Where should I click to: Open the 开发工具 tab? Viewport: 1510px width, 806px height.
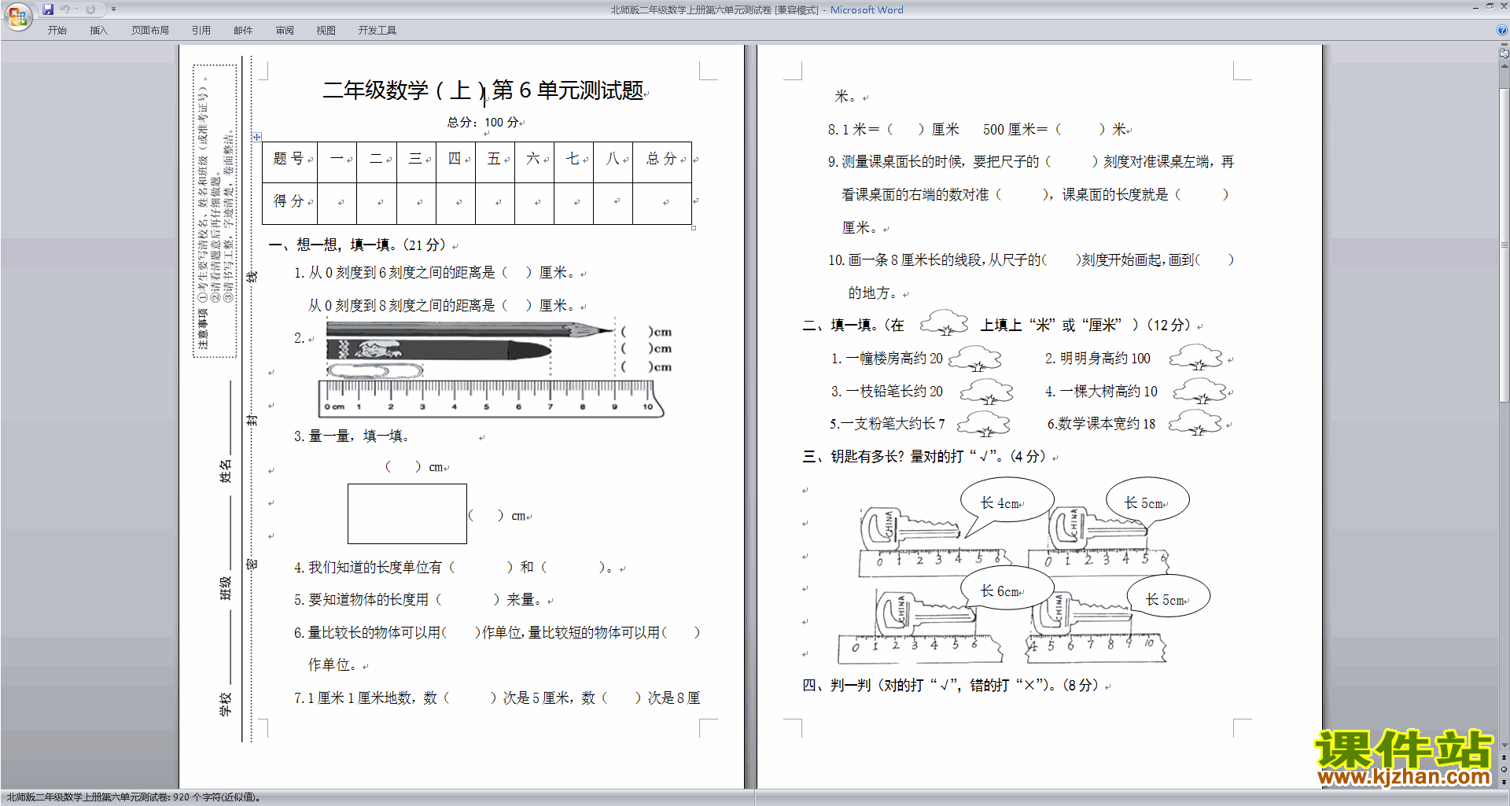377,31
